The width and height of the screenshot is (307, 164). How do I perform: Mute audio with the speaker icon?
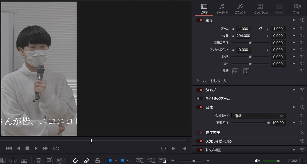click(x=257, y=161)
